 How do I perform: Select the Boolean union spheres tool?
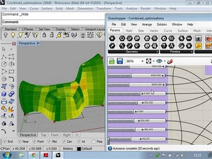pyautogui.click(x=11, y=94)
